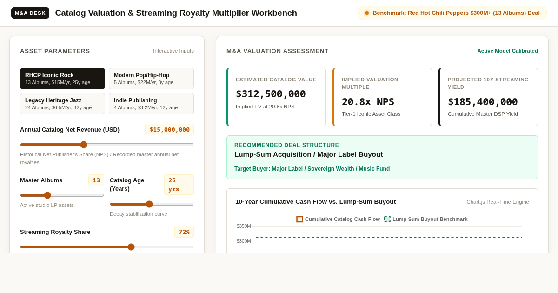Click the Annual Catalog Net Revenue slider
The width and height of the screenshot is (558, 293).
(107, 145)
